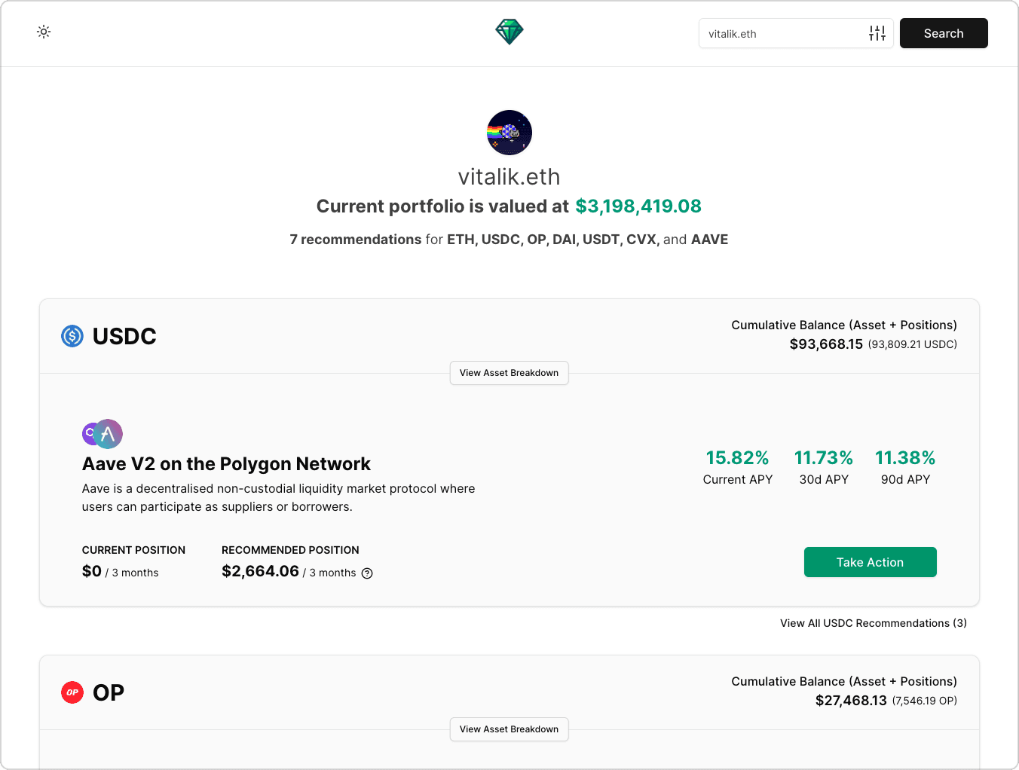The image size is (1019, 770).
Task: Expand View Asset Breakdown for USDC
Action: pyautogui.click(x=510, y=373)
